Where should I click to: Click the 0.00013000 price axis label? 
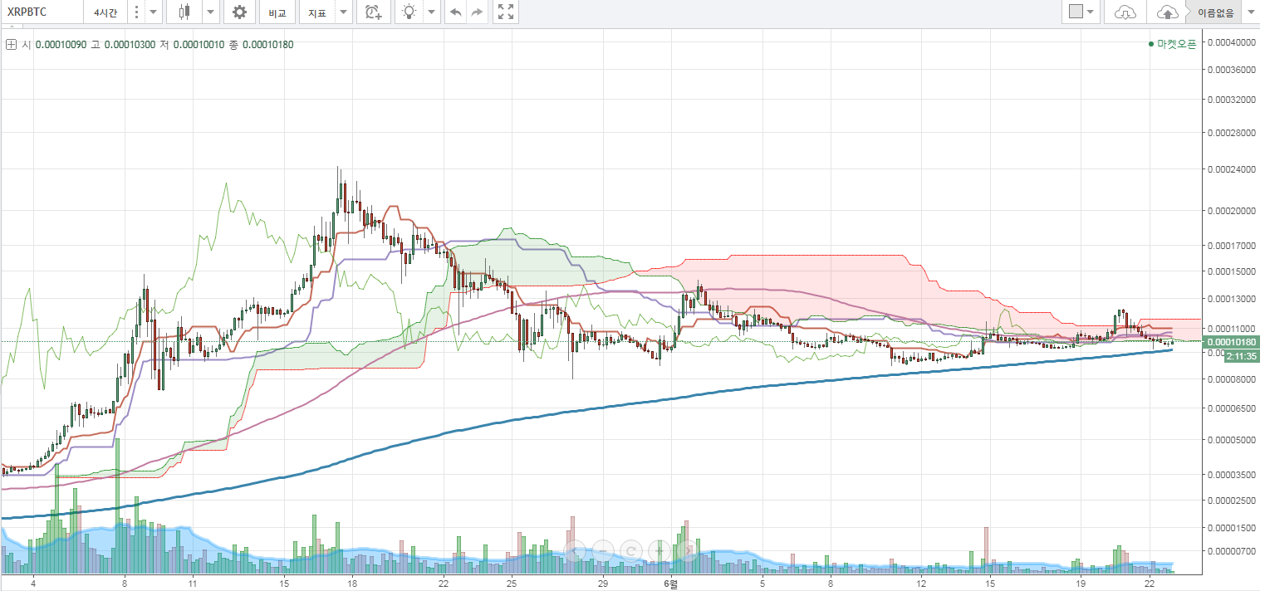1233,299
